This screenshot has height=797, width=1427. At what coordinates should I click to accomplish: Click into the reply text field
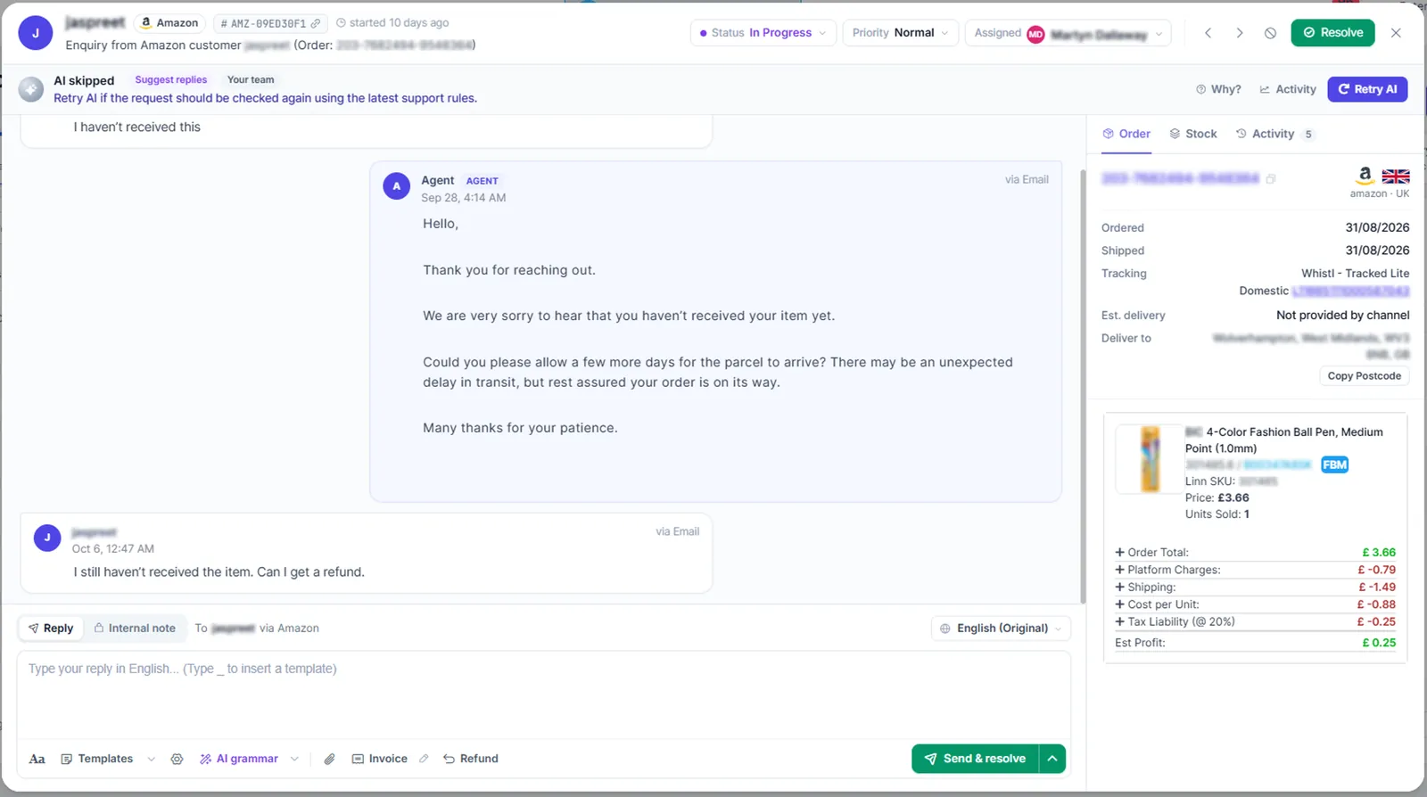544,695
